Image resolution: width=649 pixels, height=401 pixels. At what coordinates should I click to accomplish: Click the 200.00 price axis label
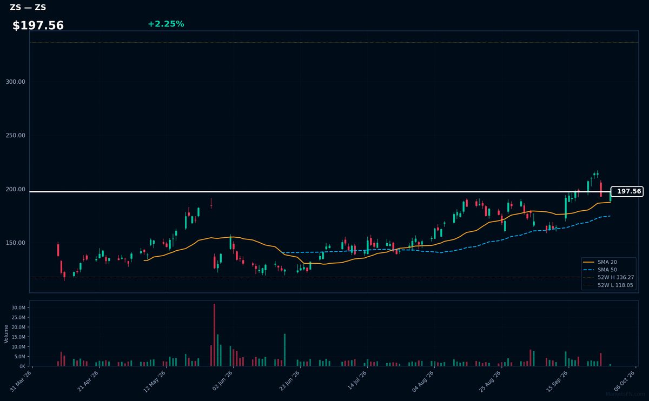(x=15, y=189)
